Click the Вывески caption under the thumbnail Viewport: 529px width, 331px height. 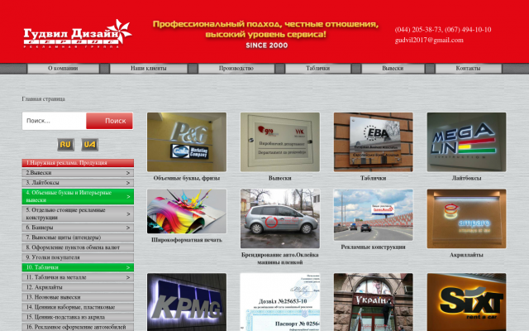[280, 178]
